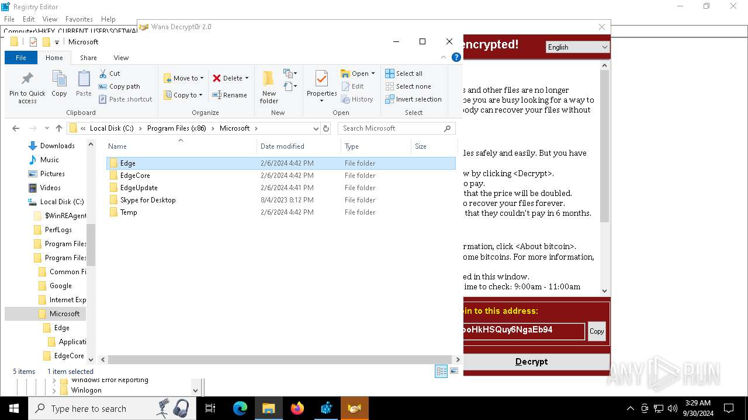Switch to Details view icon

tap(441, 372)
